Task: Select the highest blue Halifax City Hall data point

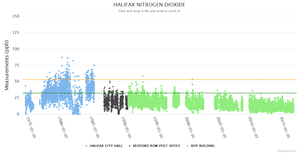Action: pyautogui.click(x=62, y=57)
